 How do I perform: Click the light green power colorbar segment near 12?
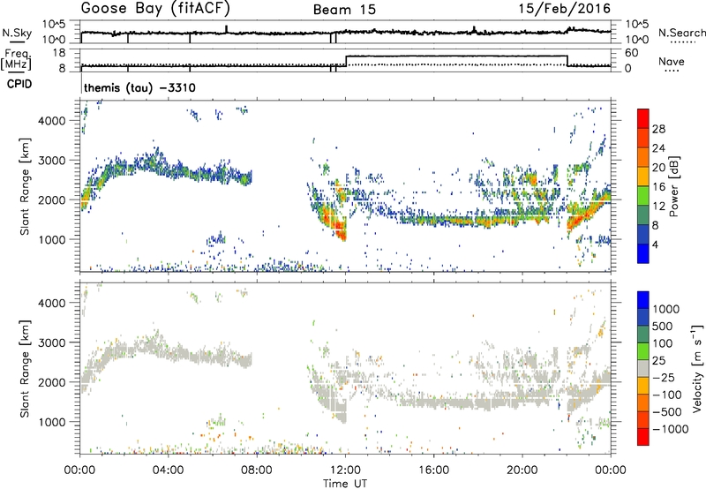(x=643, y=196)
